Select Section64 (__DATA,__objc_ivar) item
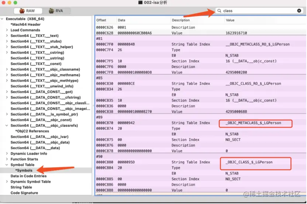The width and height of the screenshot is (307, 204). (39, 137)
